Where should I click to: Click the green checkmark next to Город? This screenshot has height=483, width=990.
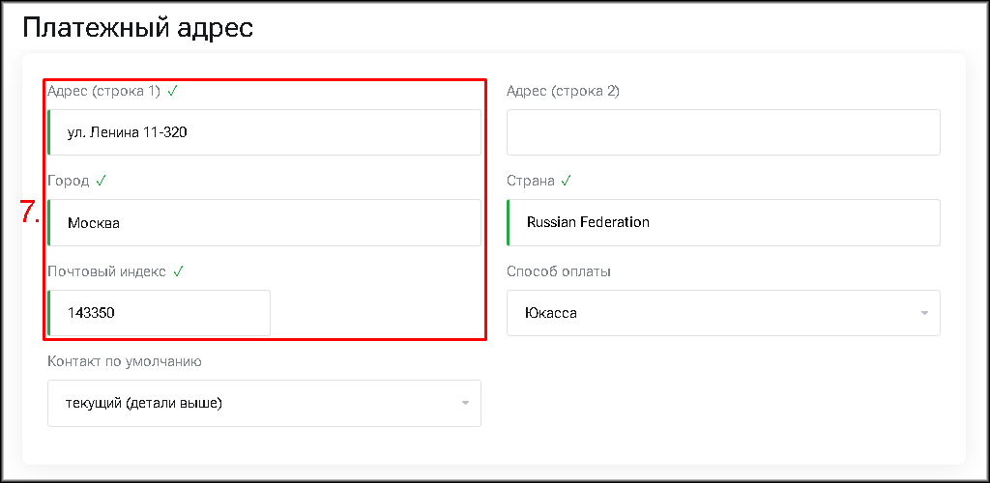(101, 181)
